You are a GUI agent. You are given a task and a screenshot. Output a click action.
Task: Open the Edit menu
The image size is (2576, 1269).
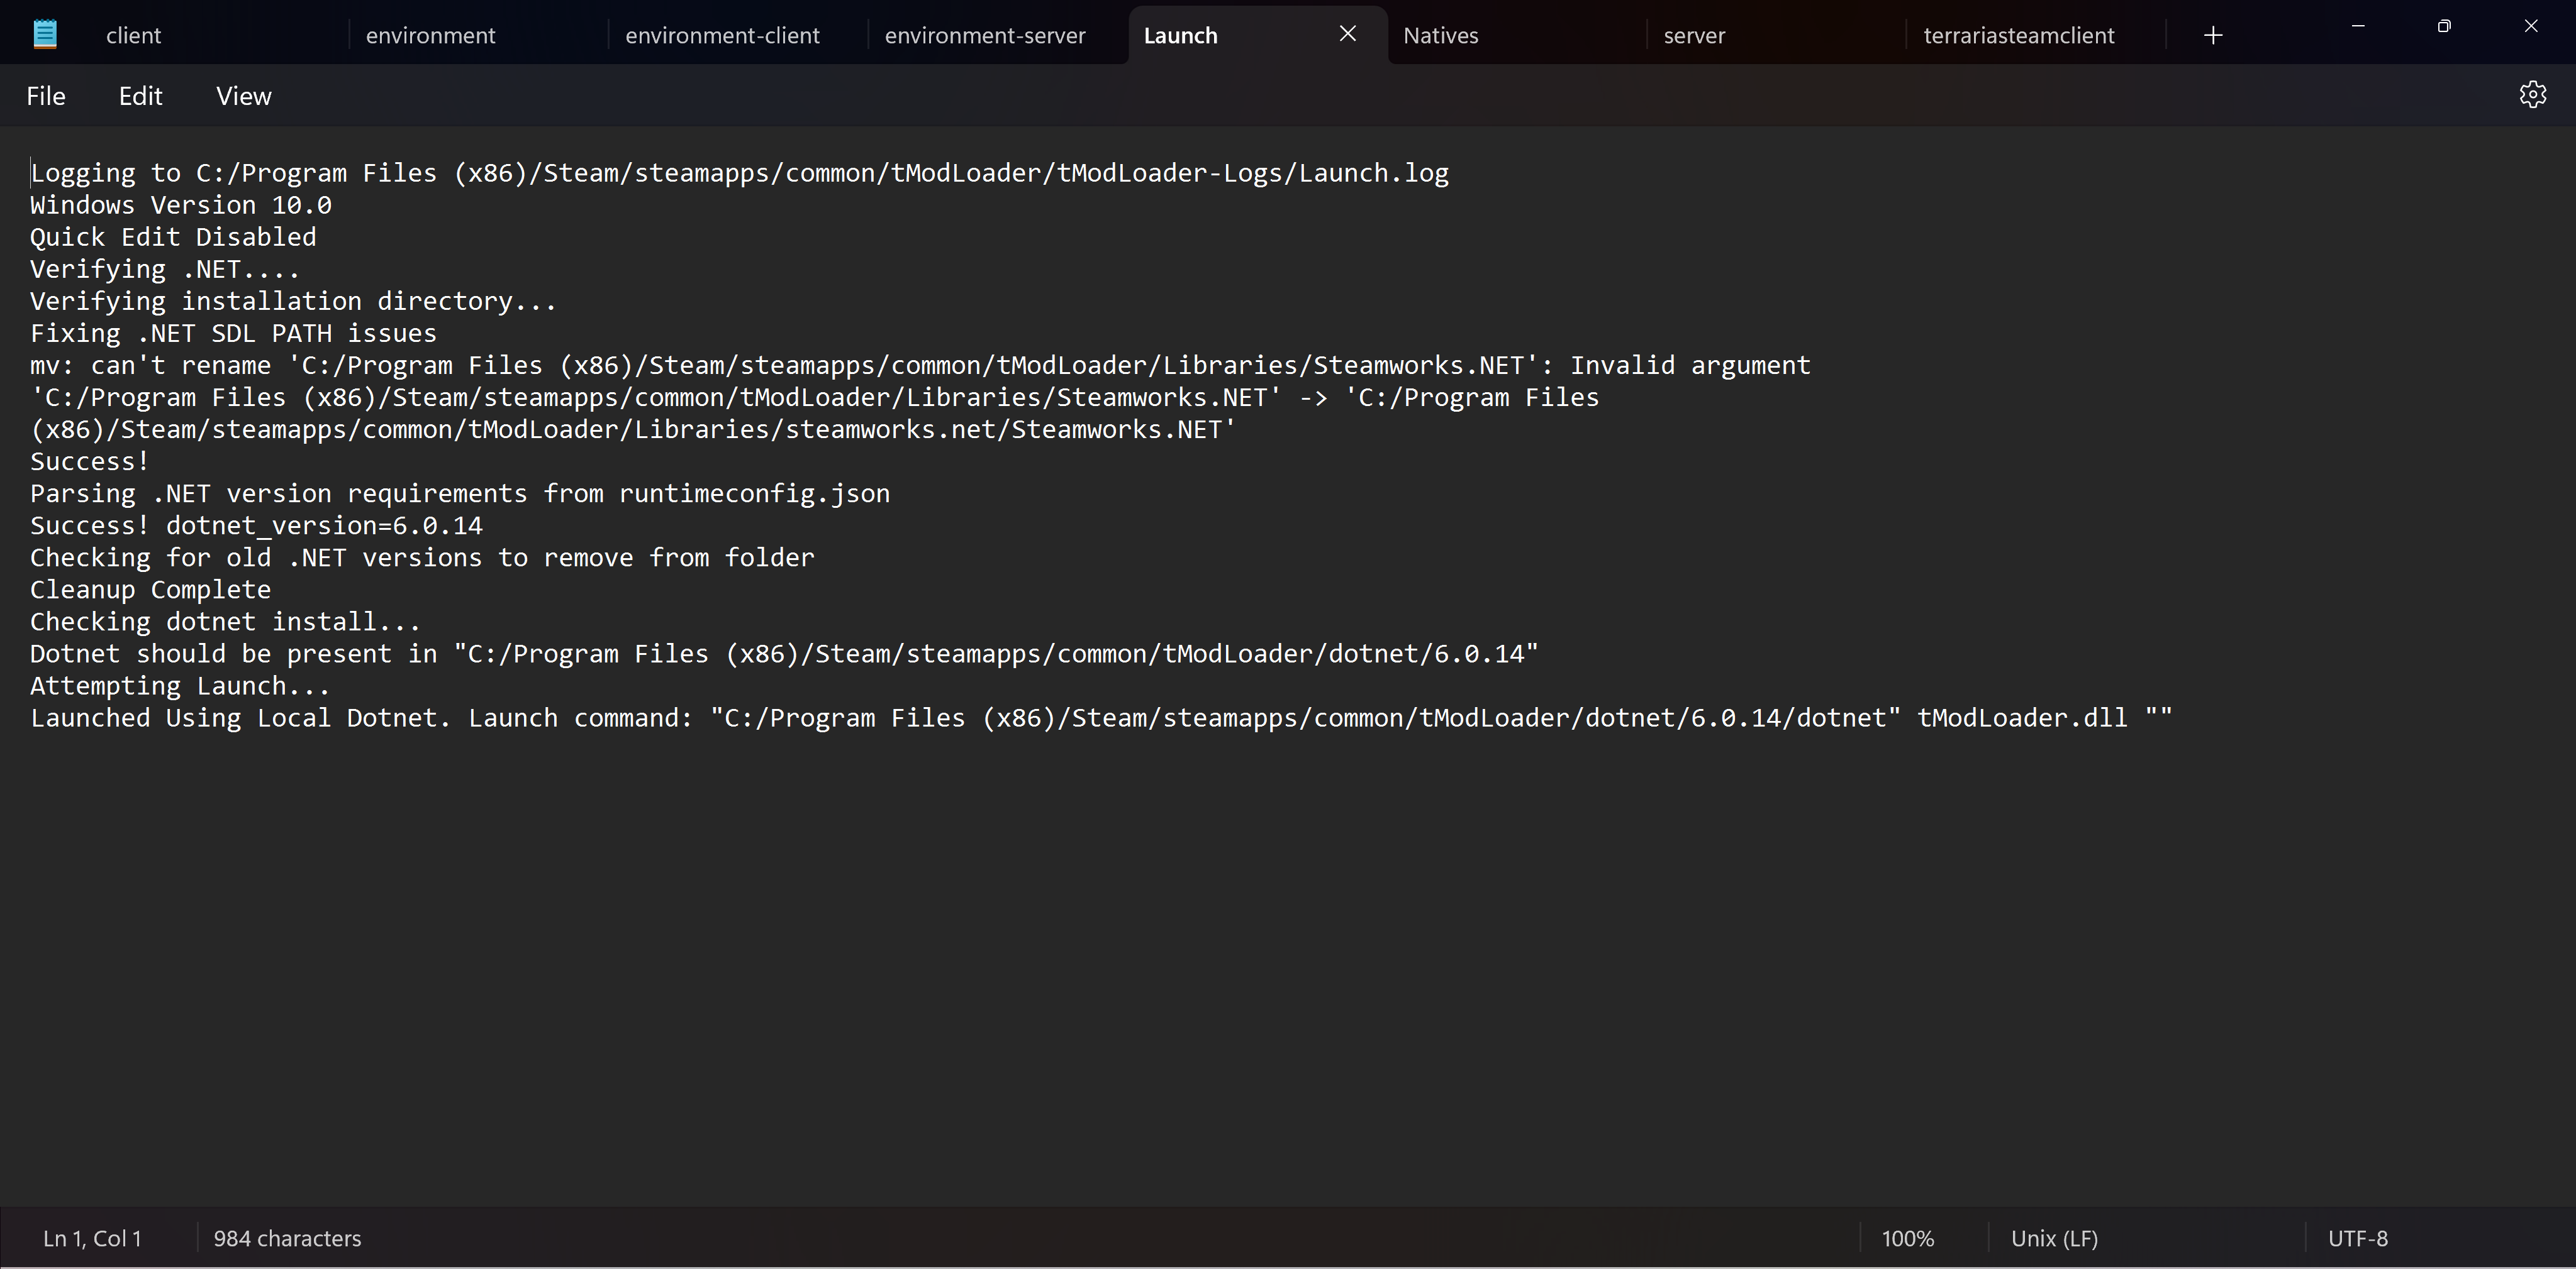[x=140, y=96]
